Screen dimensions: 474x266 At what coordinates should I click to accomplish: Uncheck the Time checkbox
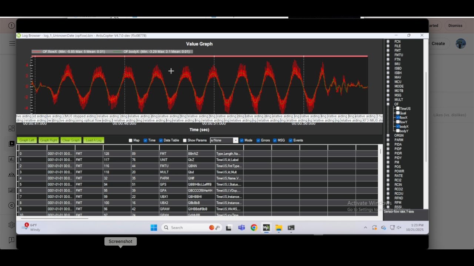pyautogui.click(x=146, y=140)
